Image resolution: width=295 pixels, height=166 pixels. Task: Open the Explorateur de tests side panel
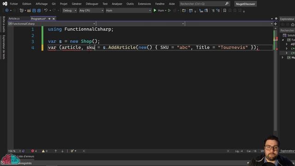[4, 47]
